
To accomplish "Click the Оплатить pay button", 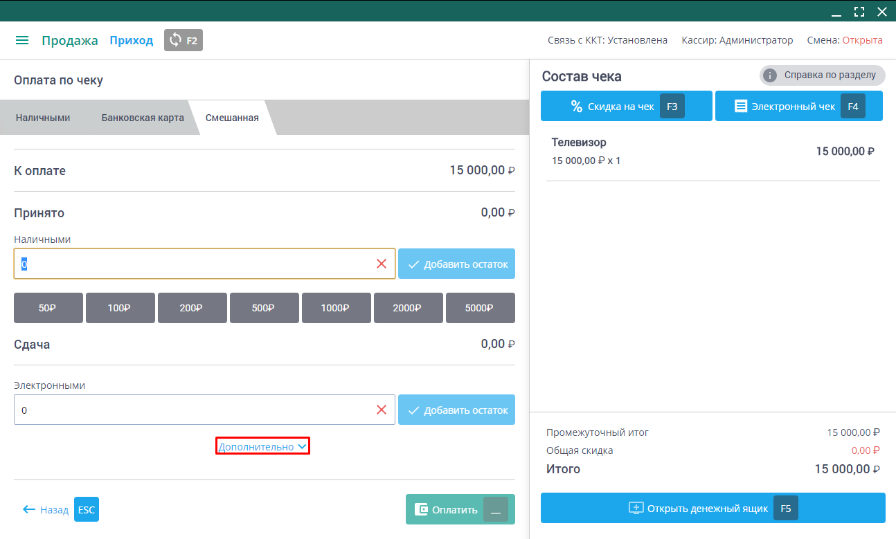I will point(460,509).
